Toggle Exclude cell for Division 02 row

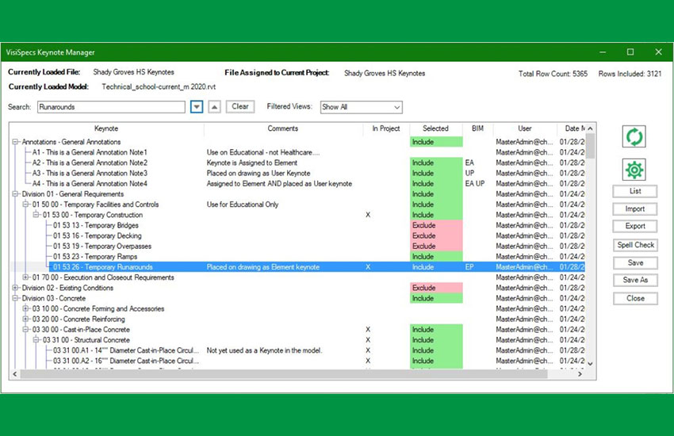click(435, 288)
